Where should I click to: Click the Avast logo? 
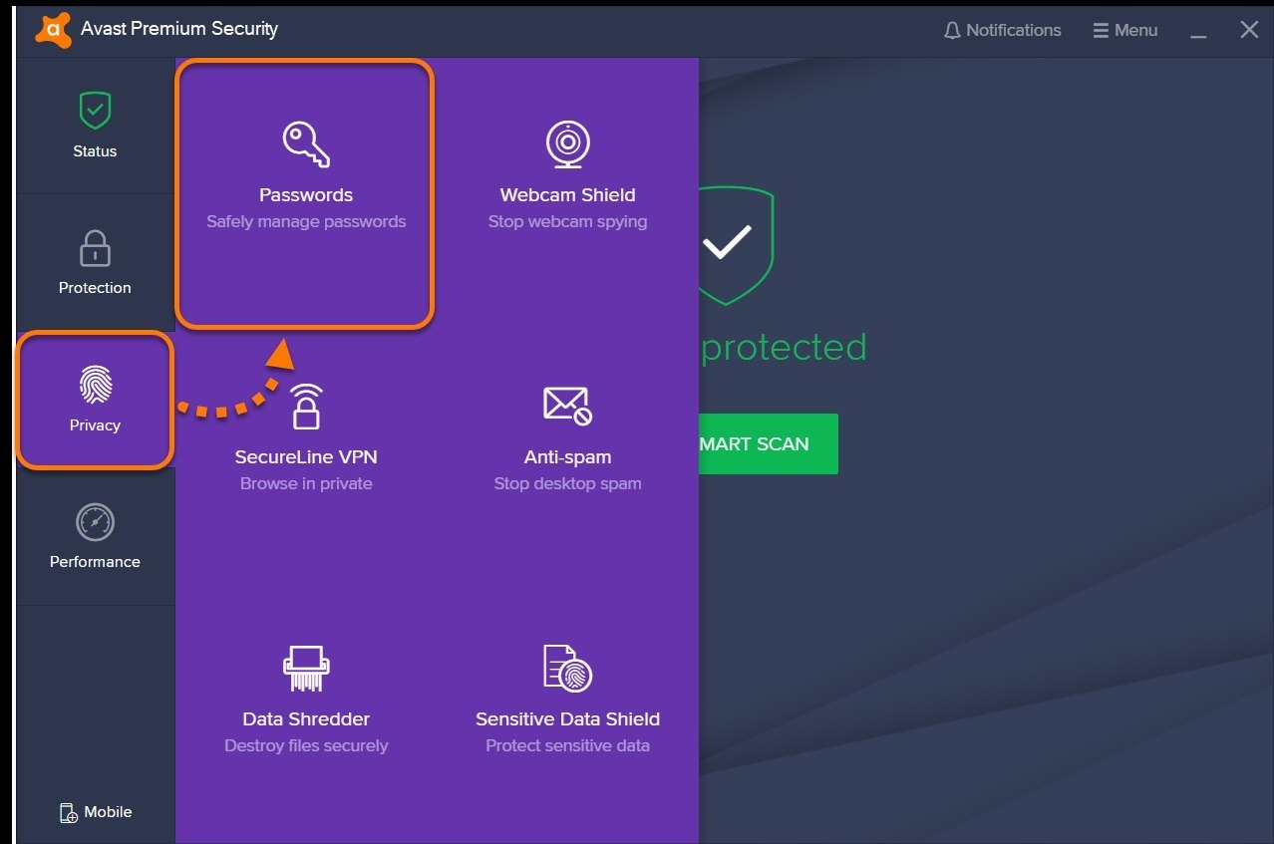[x=52, y=29]
